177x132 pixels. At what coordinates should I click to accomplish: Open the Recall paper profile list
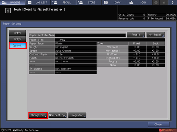pos(136,35)
